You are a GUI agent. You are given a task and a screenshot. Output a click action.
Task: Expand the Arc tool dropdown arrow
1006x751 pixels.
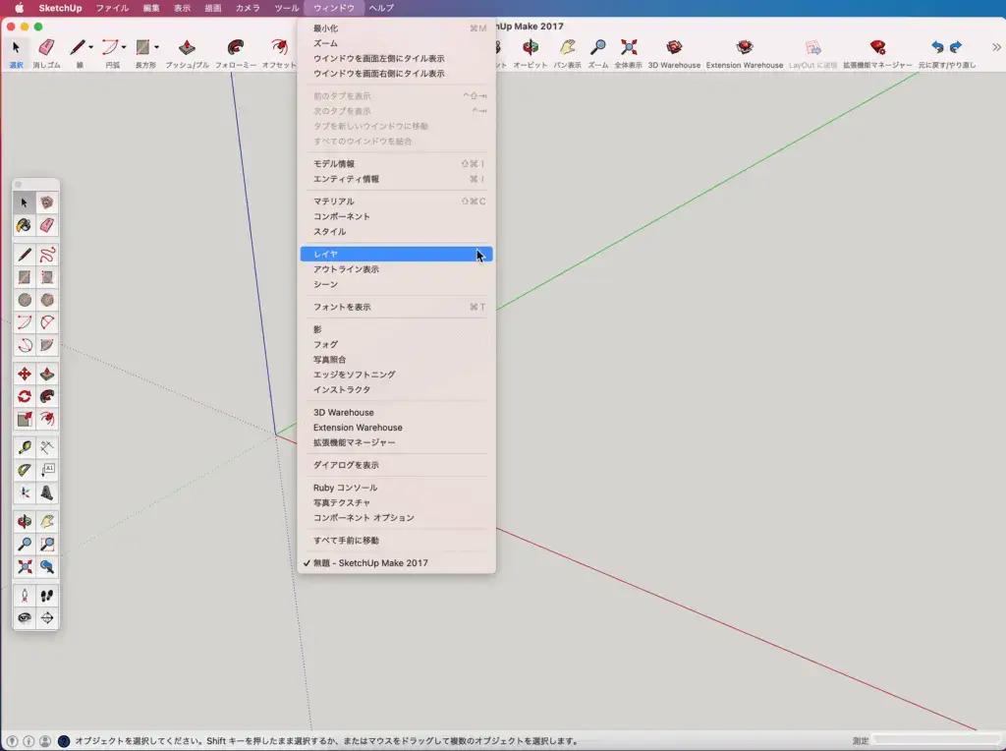pyautogui.click(x=124, y=47)
